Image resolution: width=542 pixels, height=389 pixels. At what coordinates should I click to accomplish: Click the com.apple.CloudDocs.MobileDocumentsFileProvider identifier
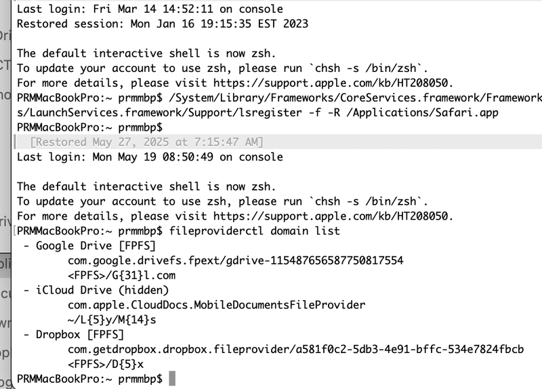point(216,305)
